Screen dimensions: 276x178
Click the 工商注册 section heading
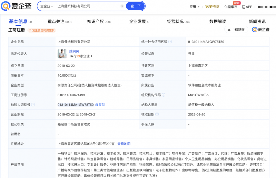(17, 30)
